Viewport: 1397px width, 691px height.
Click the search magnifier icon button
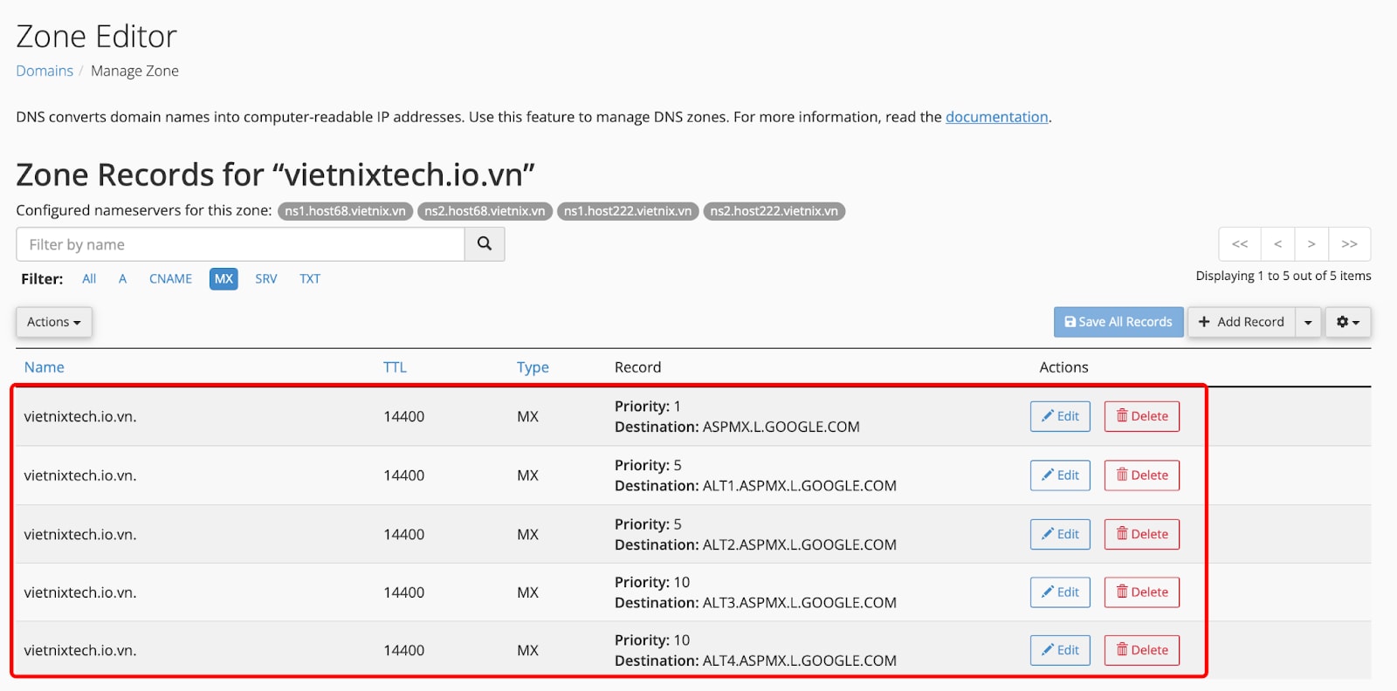(485, 244)
